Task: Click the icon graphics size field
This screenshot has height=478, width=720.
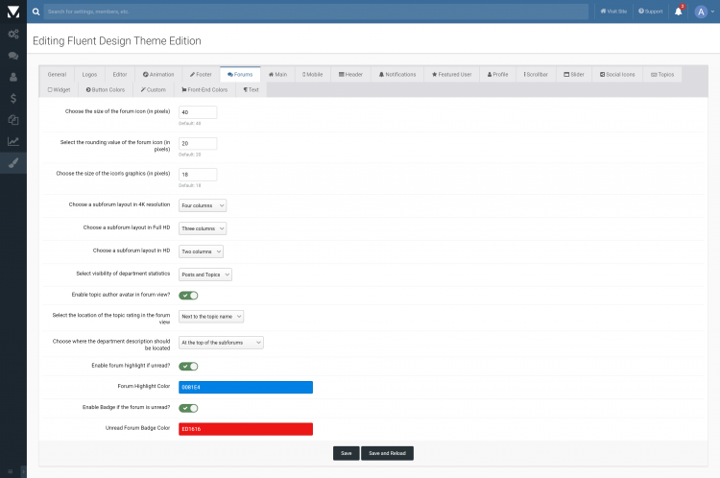Action: point(198,175)
